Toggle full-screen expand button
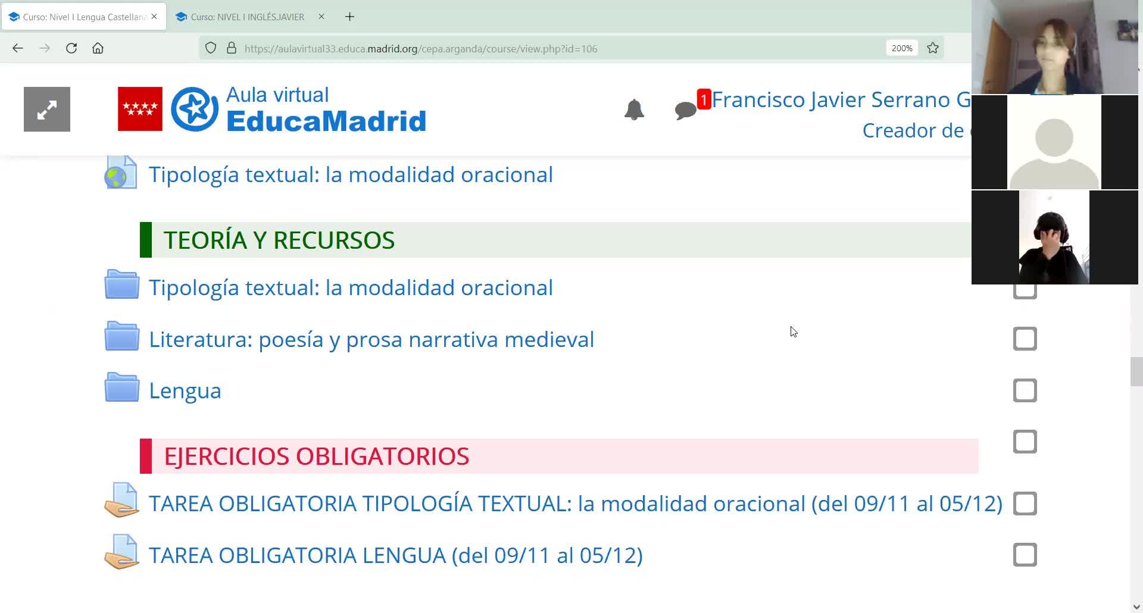This screenshot has width=1143, height=613. [47, 110]
